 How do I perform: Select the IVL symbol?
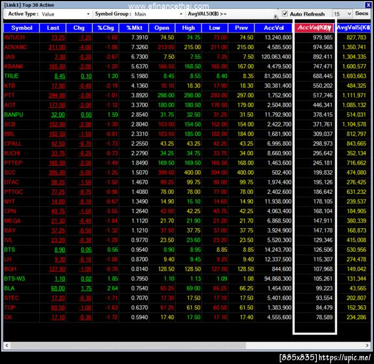8,240
